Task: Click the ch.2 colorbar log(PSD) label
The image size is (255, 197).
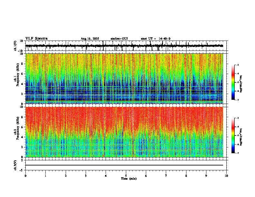Action: click(x=241, y=137)
